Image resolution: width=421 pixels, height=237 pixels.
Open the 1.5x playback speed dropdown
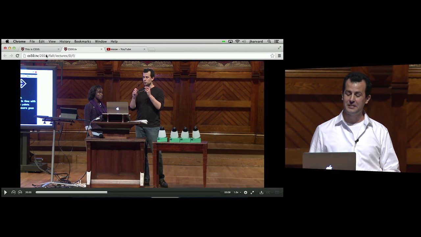(237, 193)
